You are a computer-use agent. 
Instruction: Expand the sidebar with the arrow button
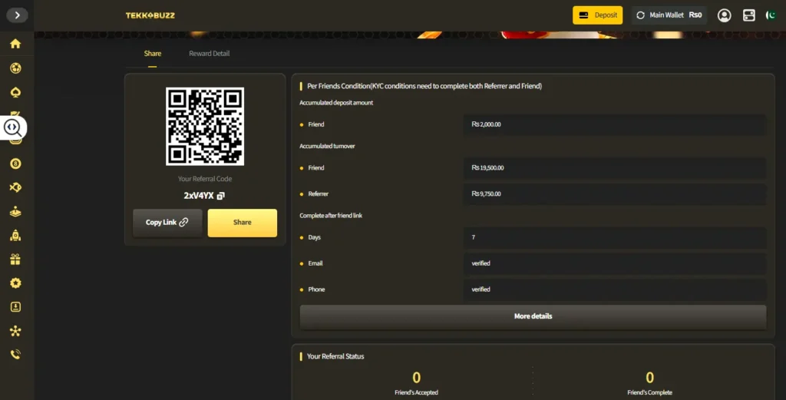[x=17, y=15]
